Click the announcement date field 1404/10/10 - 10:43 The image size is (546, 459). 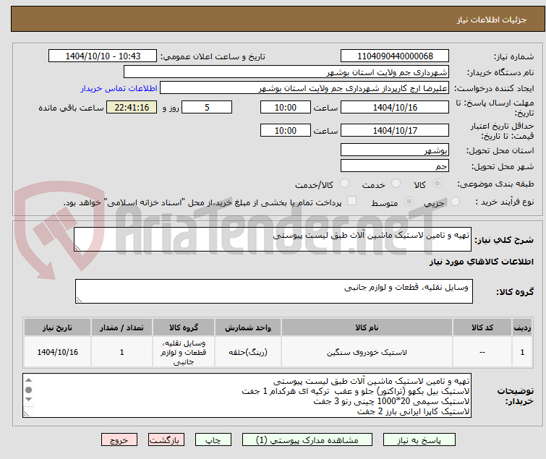(x=103, y=56)
